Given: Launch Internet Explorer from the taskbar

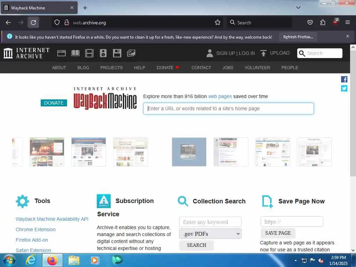Looking at the screenshot, I should pyautogui.click(x=31, y=260).
